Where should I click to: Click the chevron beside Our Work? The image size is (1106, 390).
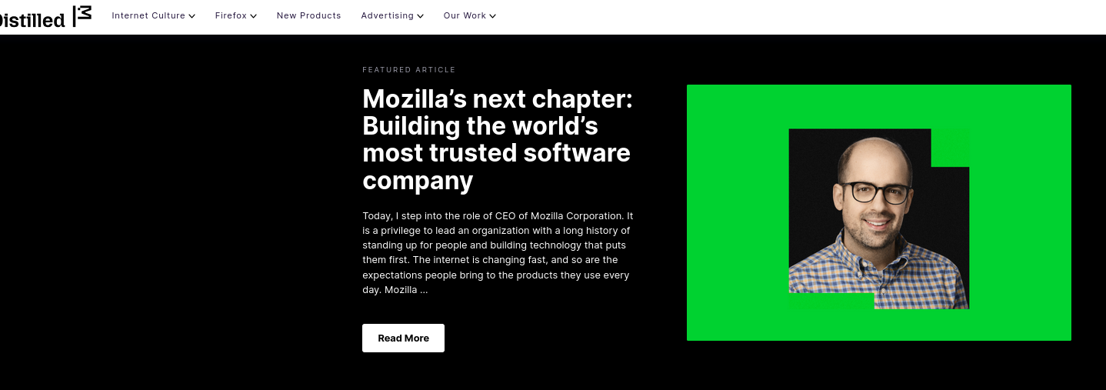coord(492,16)
